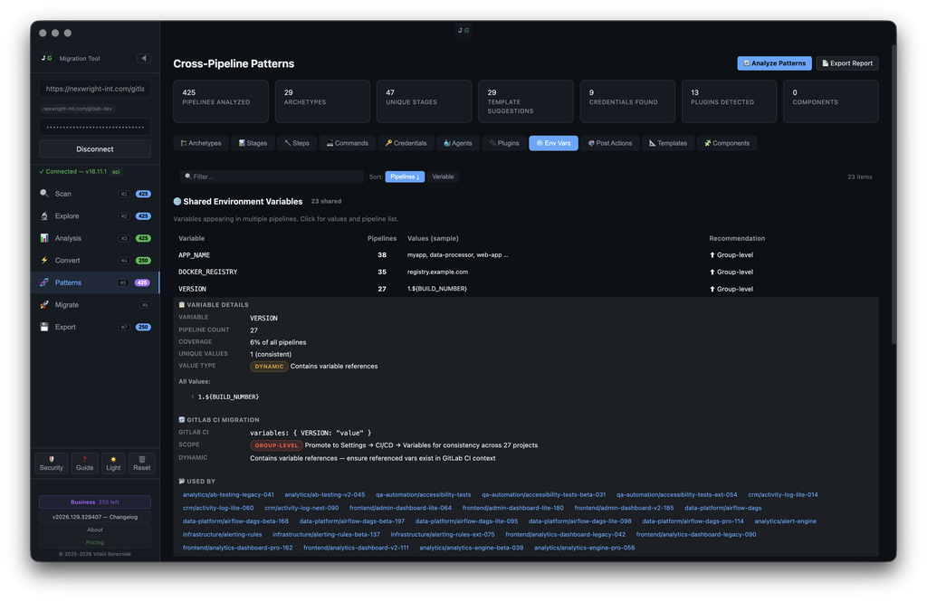Open crm/activity-log-lite-014 project link
This screenshot has height=602, width=927.
point(783,494)
